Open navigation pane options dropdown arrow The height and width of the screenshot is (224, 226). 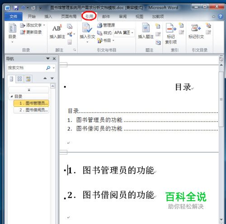(x=48, y=59)
